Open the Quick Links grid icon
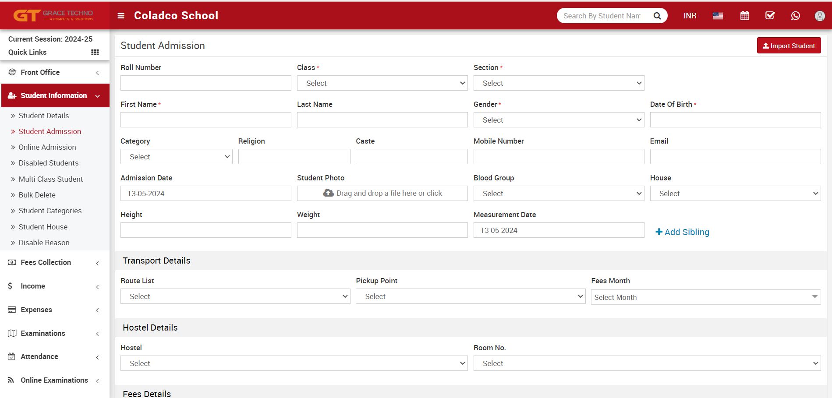This screenshot has width=832, height=398. [x=95, y=53]
